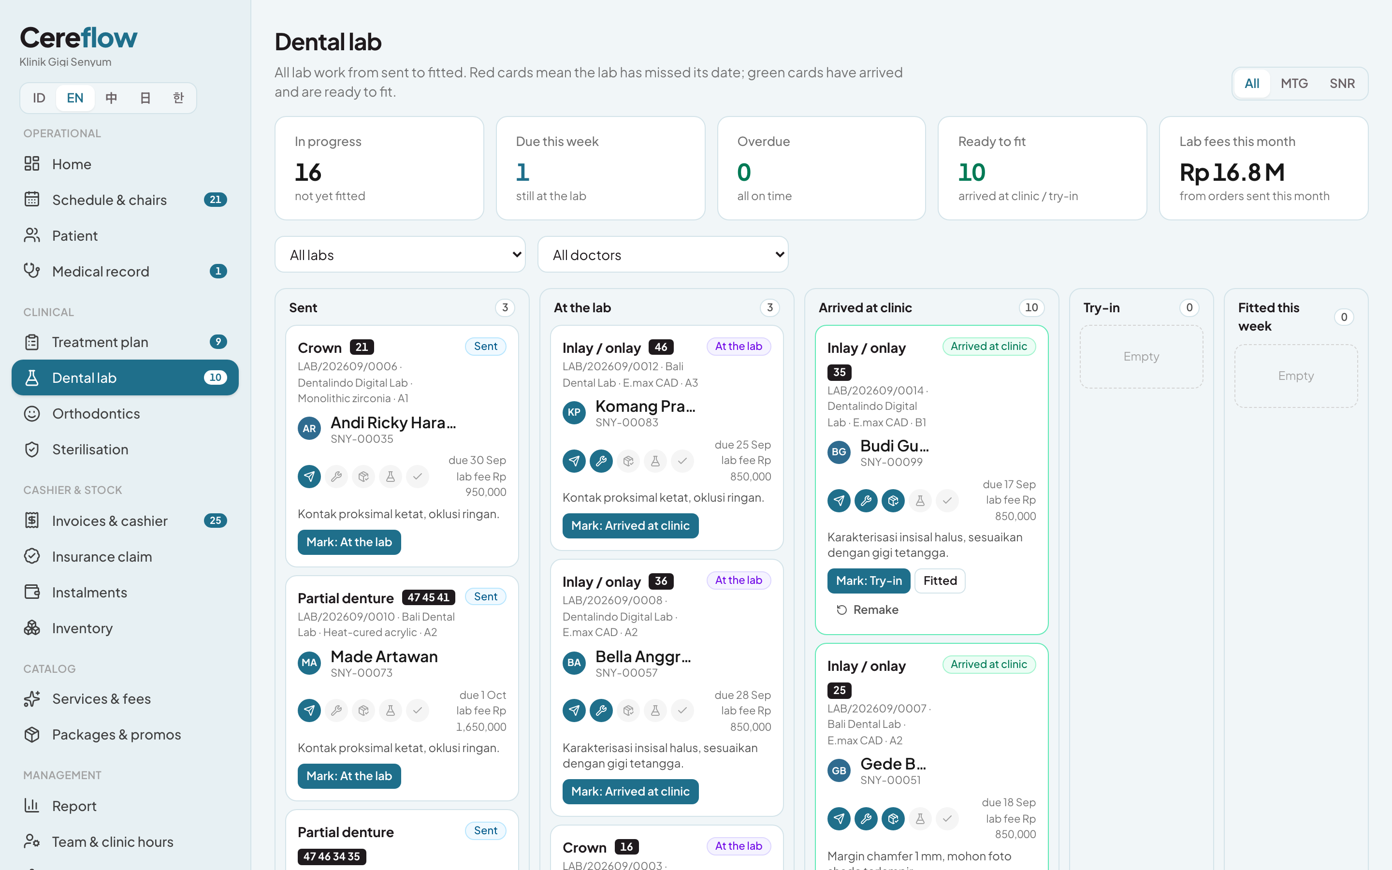This screenshot has width=1392, height=870.
Task: Go to Orthodontics section
Action: click(x=125, y=413)
